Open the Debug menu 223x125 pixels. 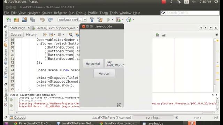click(x=81, y=13)
